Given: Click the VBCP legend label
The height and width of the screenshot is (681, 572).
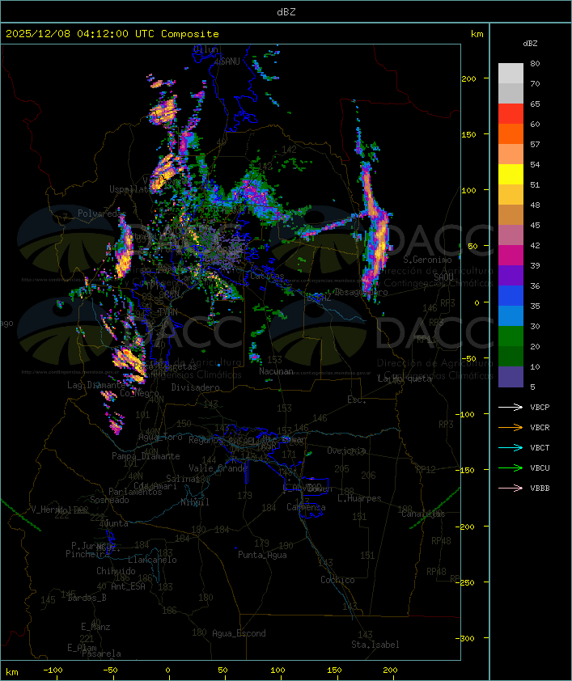Looking at the screenshot, I should (540, 407).
